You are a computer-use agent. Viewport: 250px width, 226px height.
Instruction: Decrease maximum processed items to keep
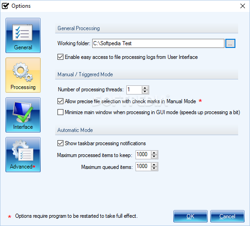click(x=154, y=157)
